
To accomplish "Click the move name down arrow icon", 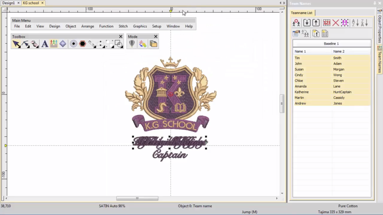I will (x=307, y=23).
